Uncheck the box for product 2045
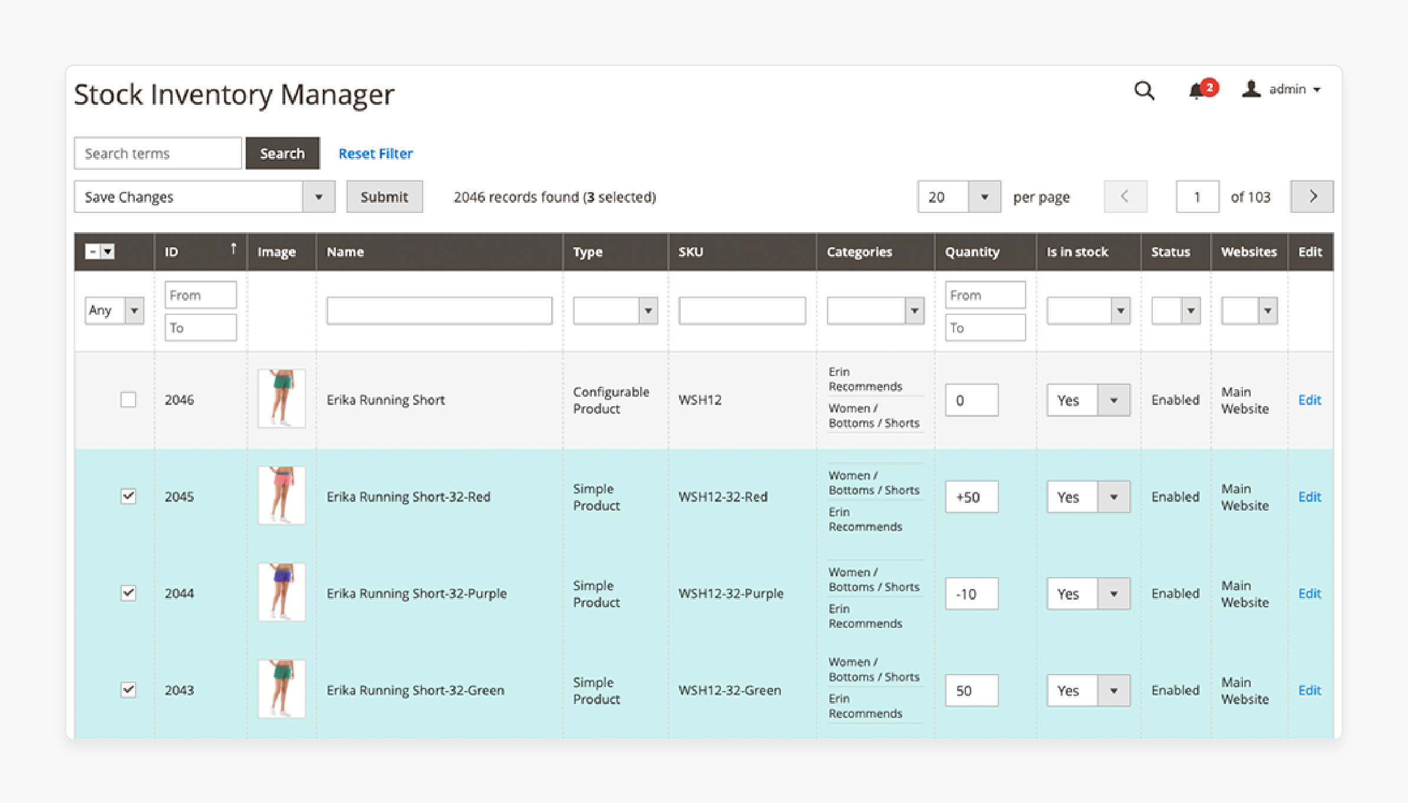Viewport: 1408px width, 803px height. click(x=128, y=496)
